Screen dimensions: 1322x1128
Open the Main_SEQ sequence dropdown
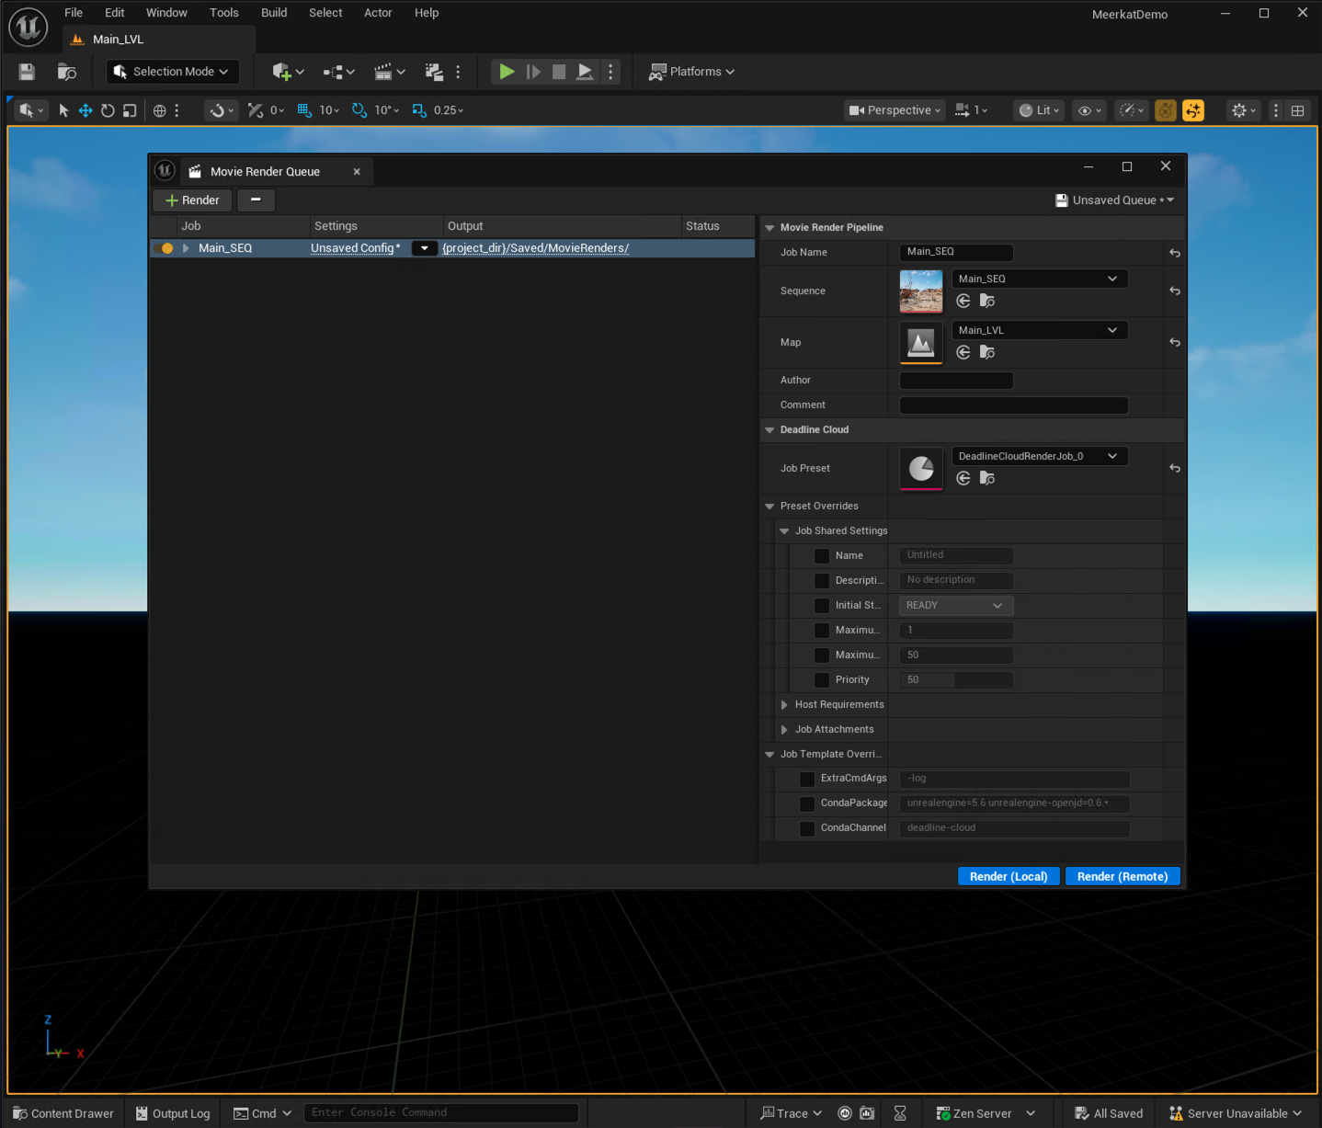pos(1039,278)
